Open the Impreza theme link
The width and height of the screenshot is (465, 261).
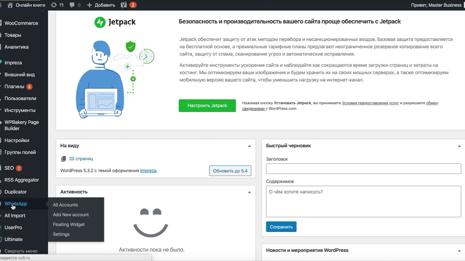pyautogui.click(x=148, y=171)
